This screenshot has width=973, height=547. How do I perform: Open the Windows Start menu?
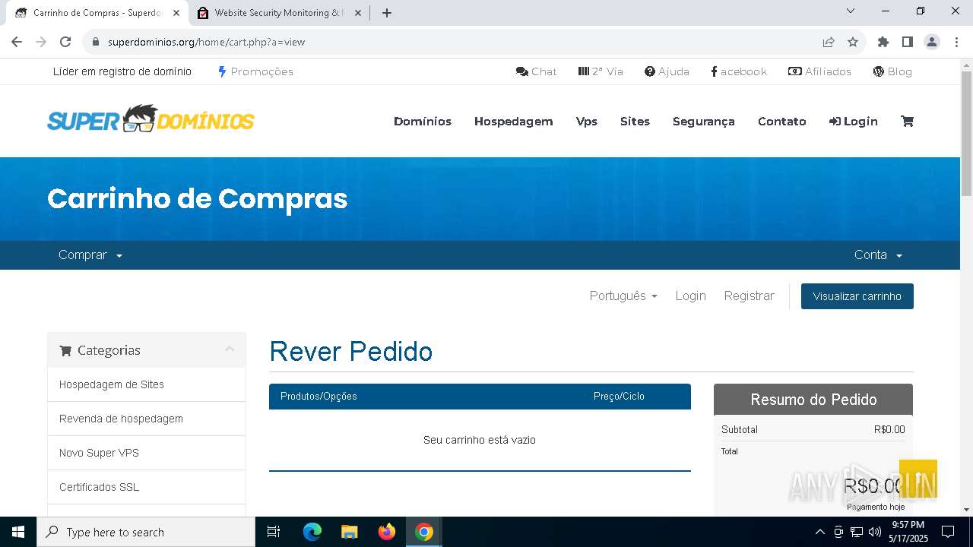(18, 532)
